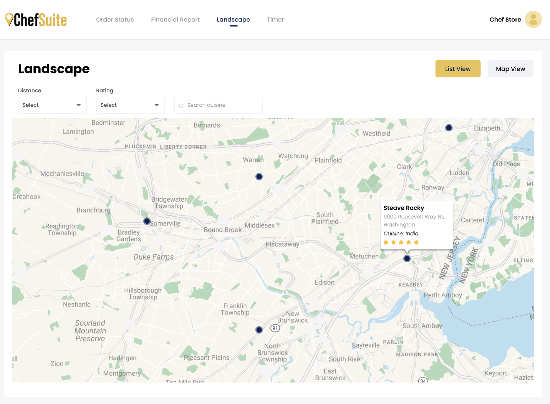This screenshot has width=550, height=404.
Task: Click the Linden map label
Action: [x=459, y=173]
